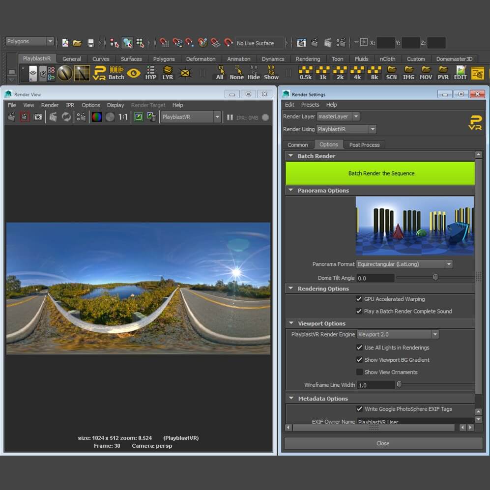Toggle GPU Accelerated Warping checkbox
This screenshot has width=490, height=490.
[x=359, y=299]
